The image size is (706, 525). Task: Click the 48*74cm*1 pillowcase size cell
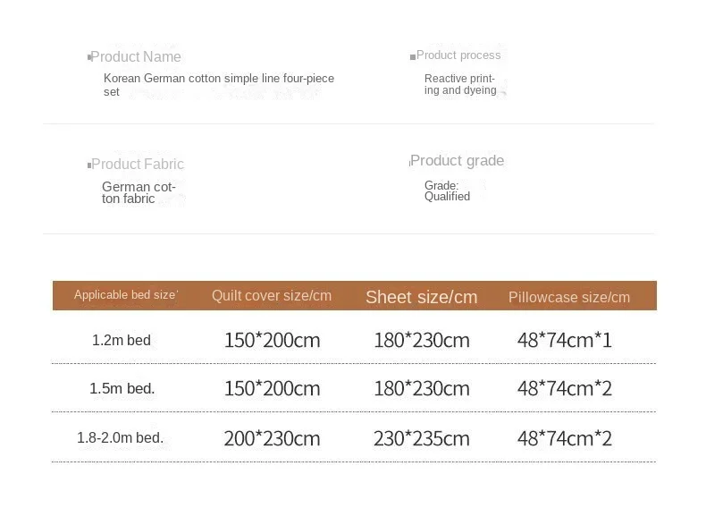564,340
